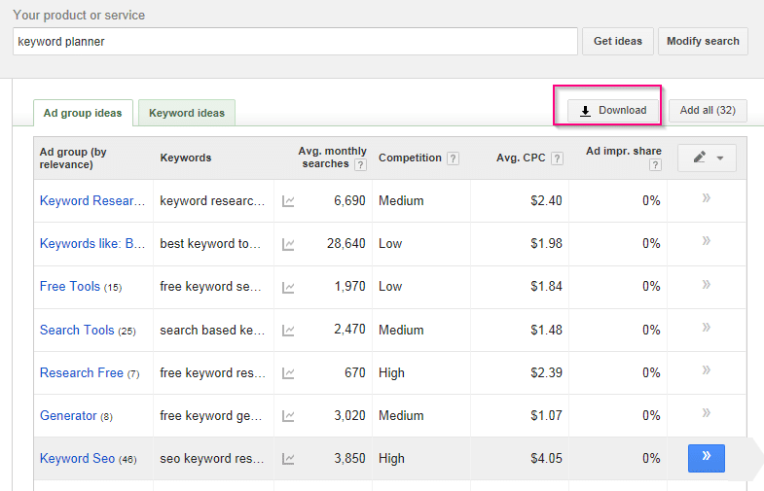Show trend chart icon in Free Tools row
Image resolution: width=764 pixels, height=491 pixels.
tap(288, 287)
